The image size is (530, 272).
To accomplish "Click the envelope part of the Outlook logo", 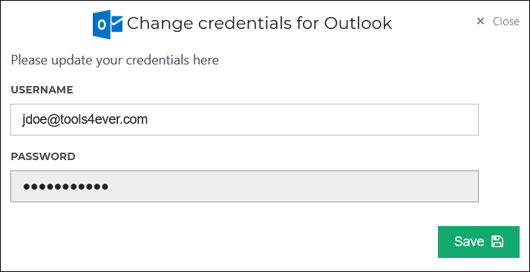I will click(117, 25).
